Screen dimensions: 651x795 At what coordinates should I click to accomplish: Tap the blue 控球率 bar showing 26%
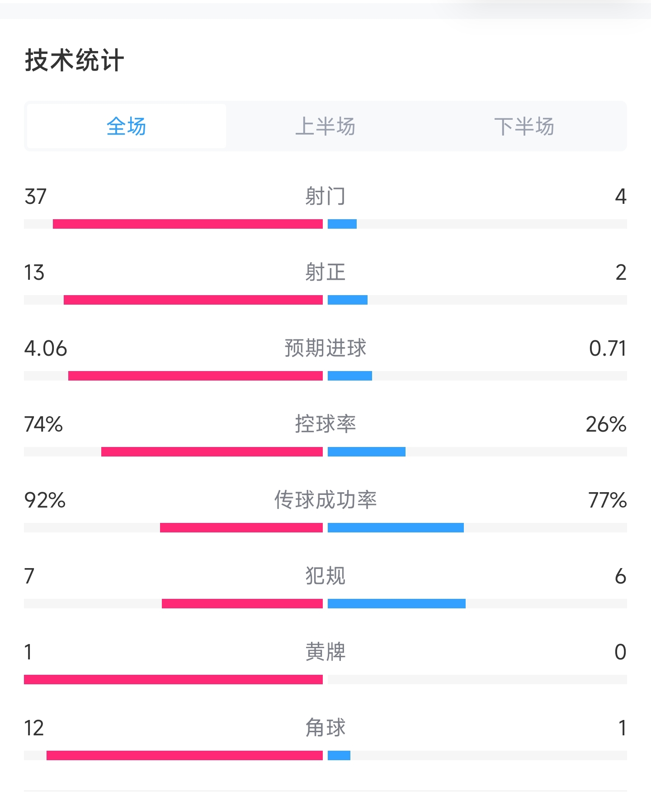pos(366,452)
